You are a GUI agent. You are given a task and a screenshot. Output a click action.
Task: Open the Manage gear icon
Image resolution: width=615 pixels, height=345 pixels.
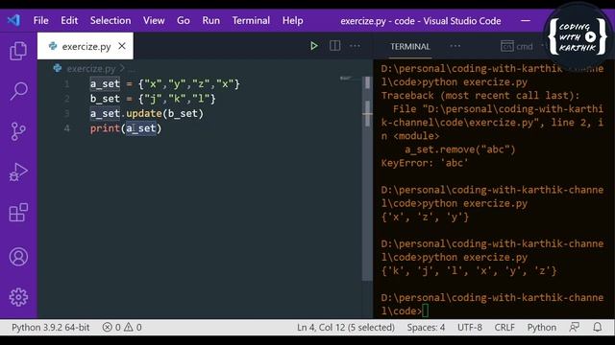point(18,297)
